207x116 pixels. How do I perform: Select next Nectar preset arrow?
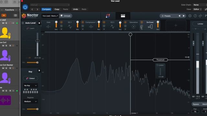(x=184, y=16)
